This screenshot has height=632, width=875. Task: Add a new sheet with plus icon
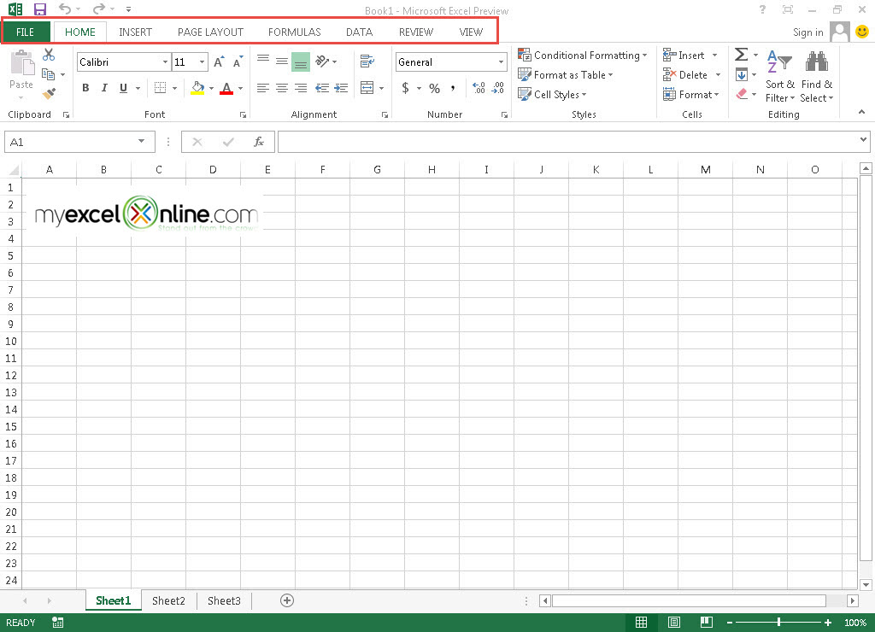(287, 600)
